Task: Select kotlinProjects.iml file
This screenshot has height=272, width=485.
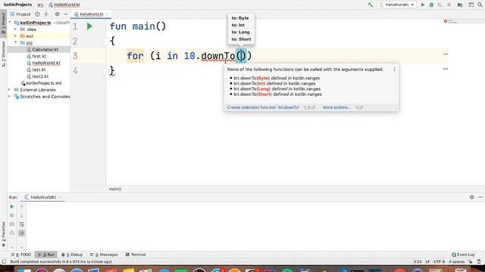Action: [44, 83]
